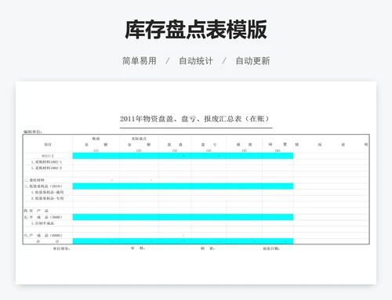Select the row label 四、在产品
The width and height of the screenshot is (392, 300).
36,211
